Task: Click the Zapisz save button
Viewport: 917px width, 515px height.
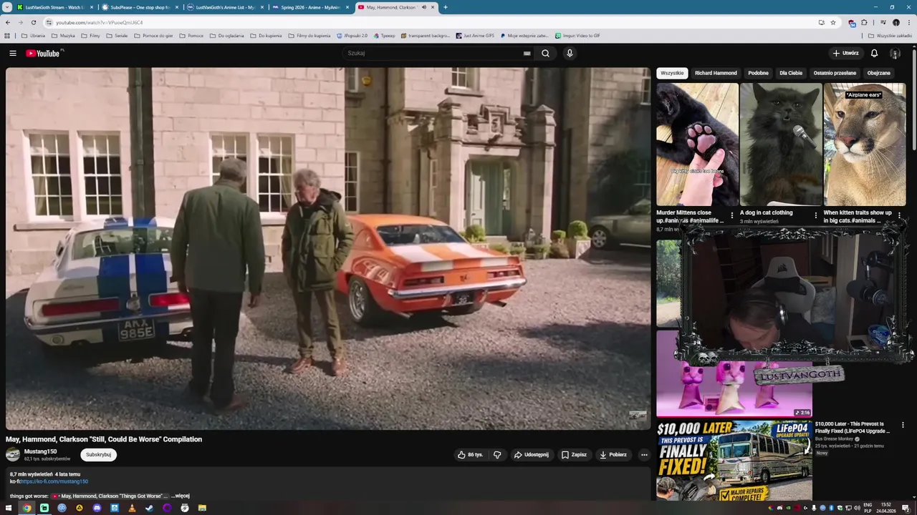Action: click(574, 454)
